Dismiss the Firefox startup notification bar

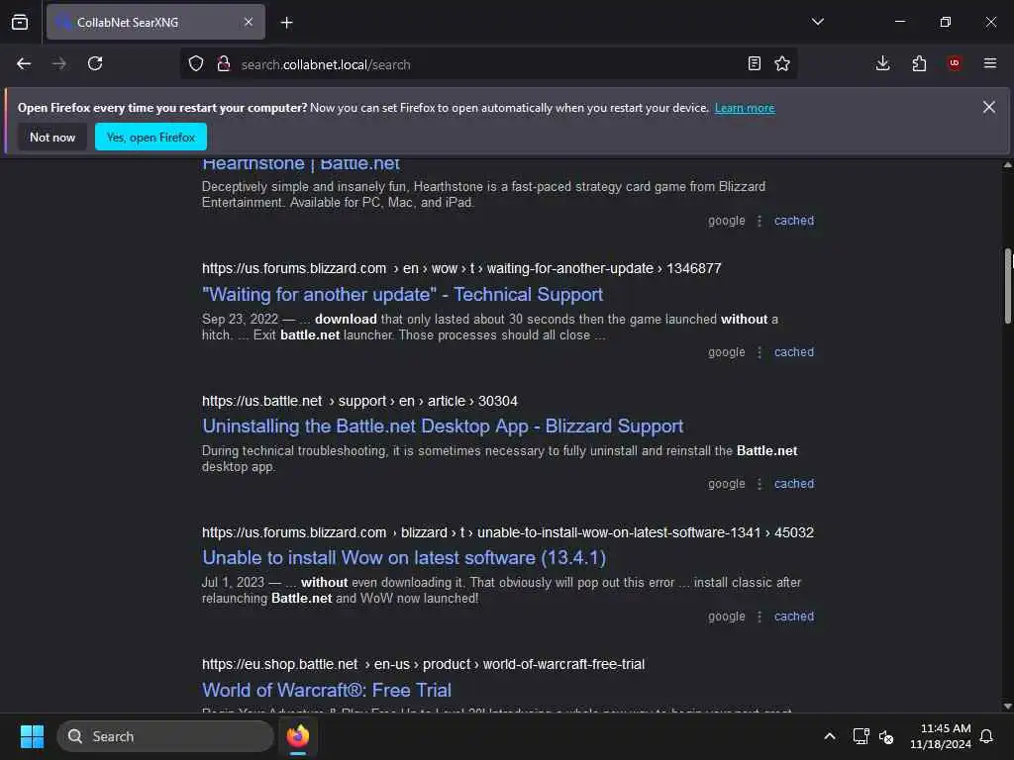tap(989, 107)
